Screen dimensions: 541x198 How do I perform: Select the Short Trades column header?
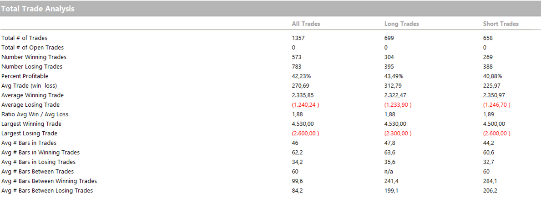pos(501,24)
